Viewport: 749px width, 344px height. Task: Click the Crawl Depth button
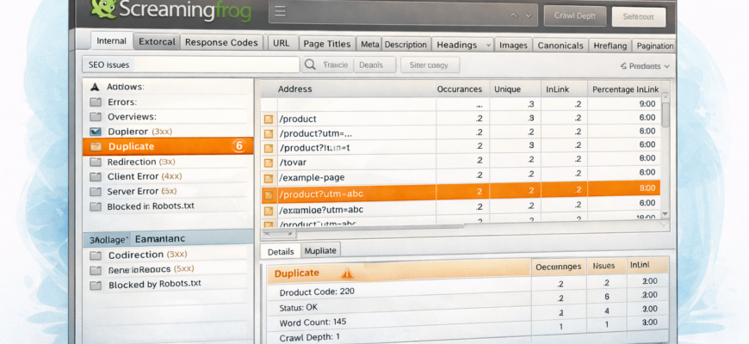(575, 15)
